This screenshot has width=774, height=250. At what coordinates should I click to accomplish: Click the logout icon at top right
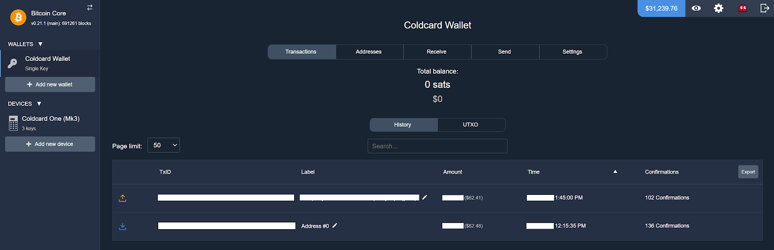[x=764, y=8]
